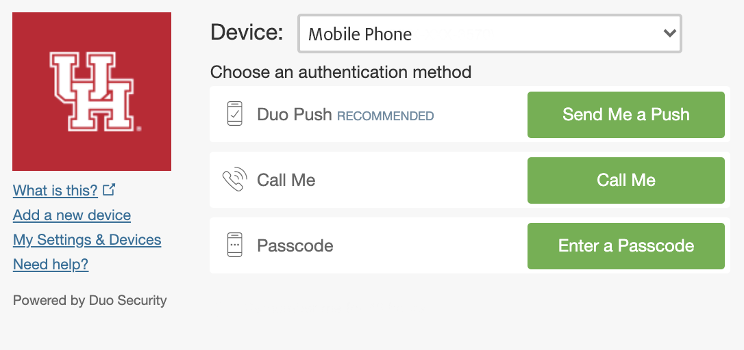Click the Passcode phone icon
Viewport: 744px width, 350px height.
tap(235, 245)
